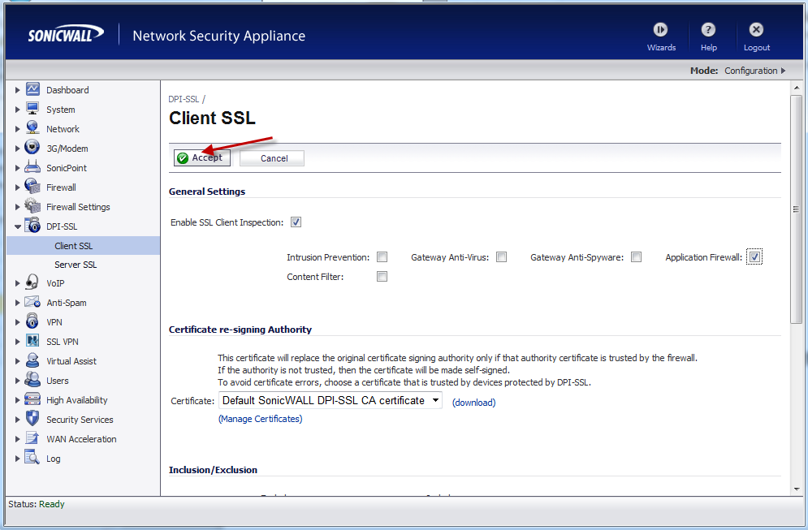Open the Virtual Assist menu item
808x530 pixels.
[71, 361]
